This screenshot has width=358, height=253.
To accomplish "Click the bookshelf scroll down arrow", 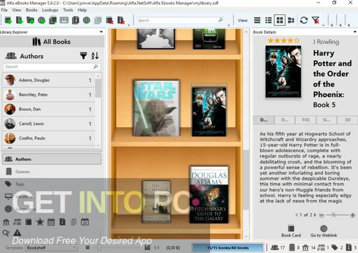I will point(246,236).
